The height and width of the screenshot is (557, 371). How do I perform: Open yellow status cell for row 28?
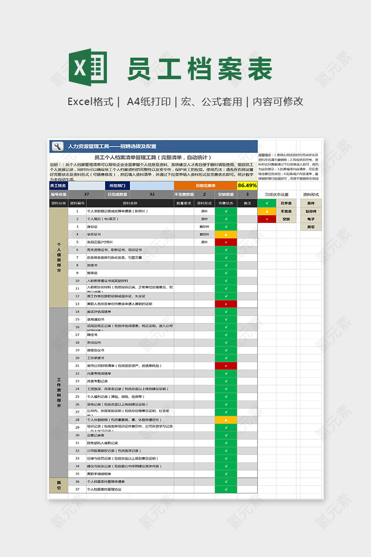point(226,420)
